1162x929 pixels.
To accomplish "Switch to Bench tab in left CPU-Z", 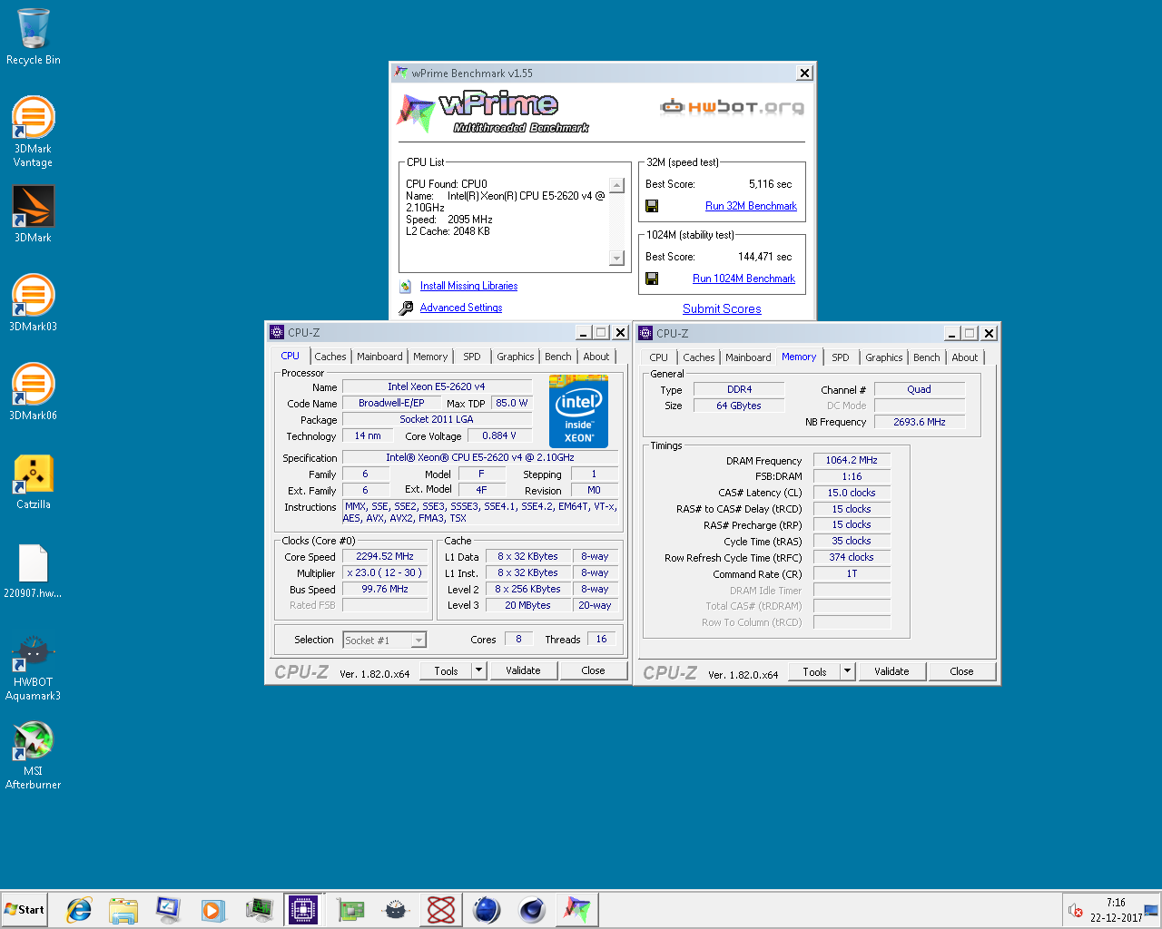I will coord(558,357).
